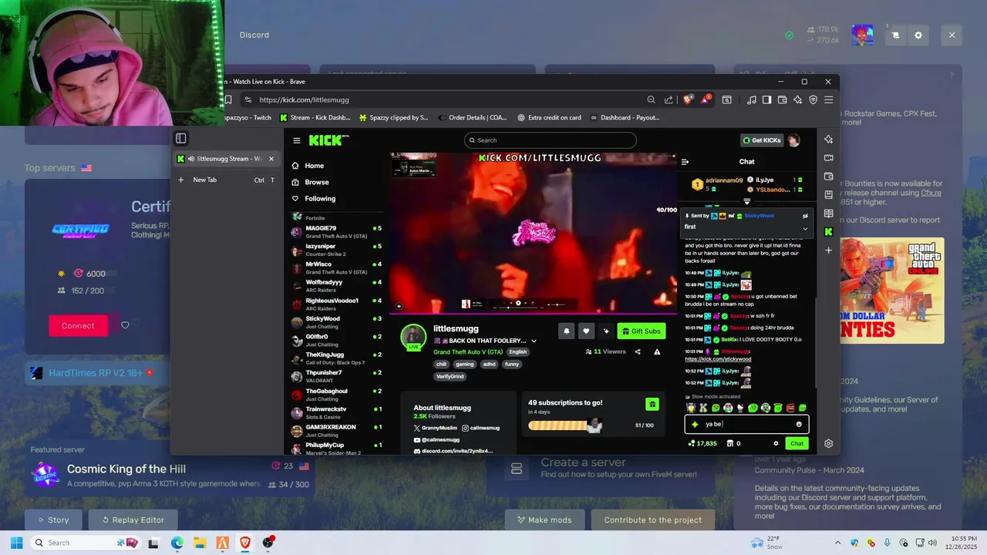Click the VerifyGrind tag
The height and width of the screenshot is (555, 987).
point(450,376)
